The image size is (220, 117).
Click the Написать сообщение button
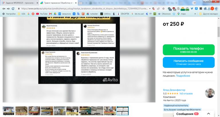[188, 62]
